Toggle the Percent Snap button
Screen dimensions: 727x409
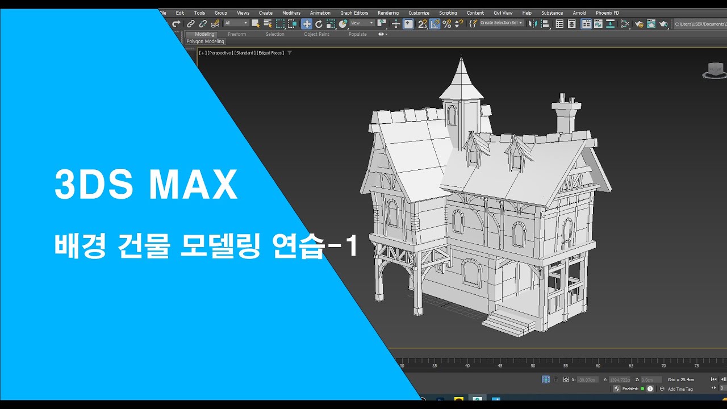pyautogui.click(x=447, y=24)
